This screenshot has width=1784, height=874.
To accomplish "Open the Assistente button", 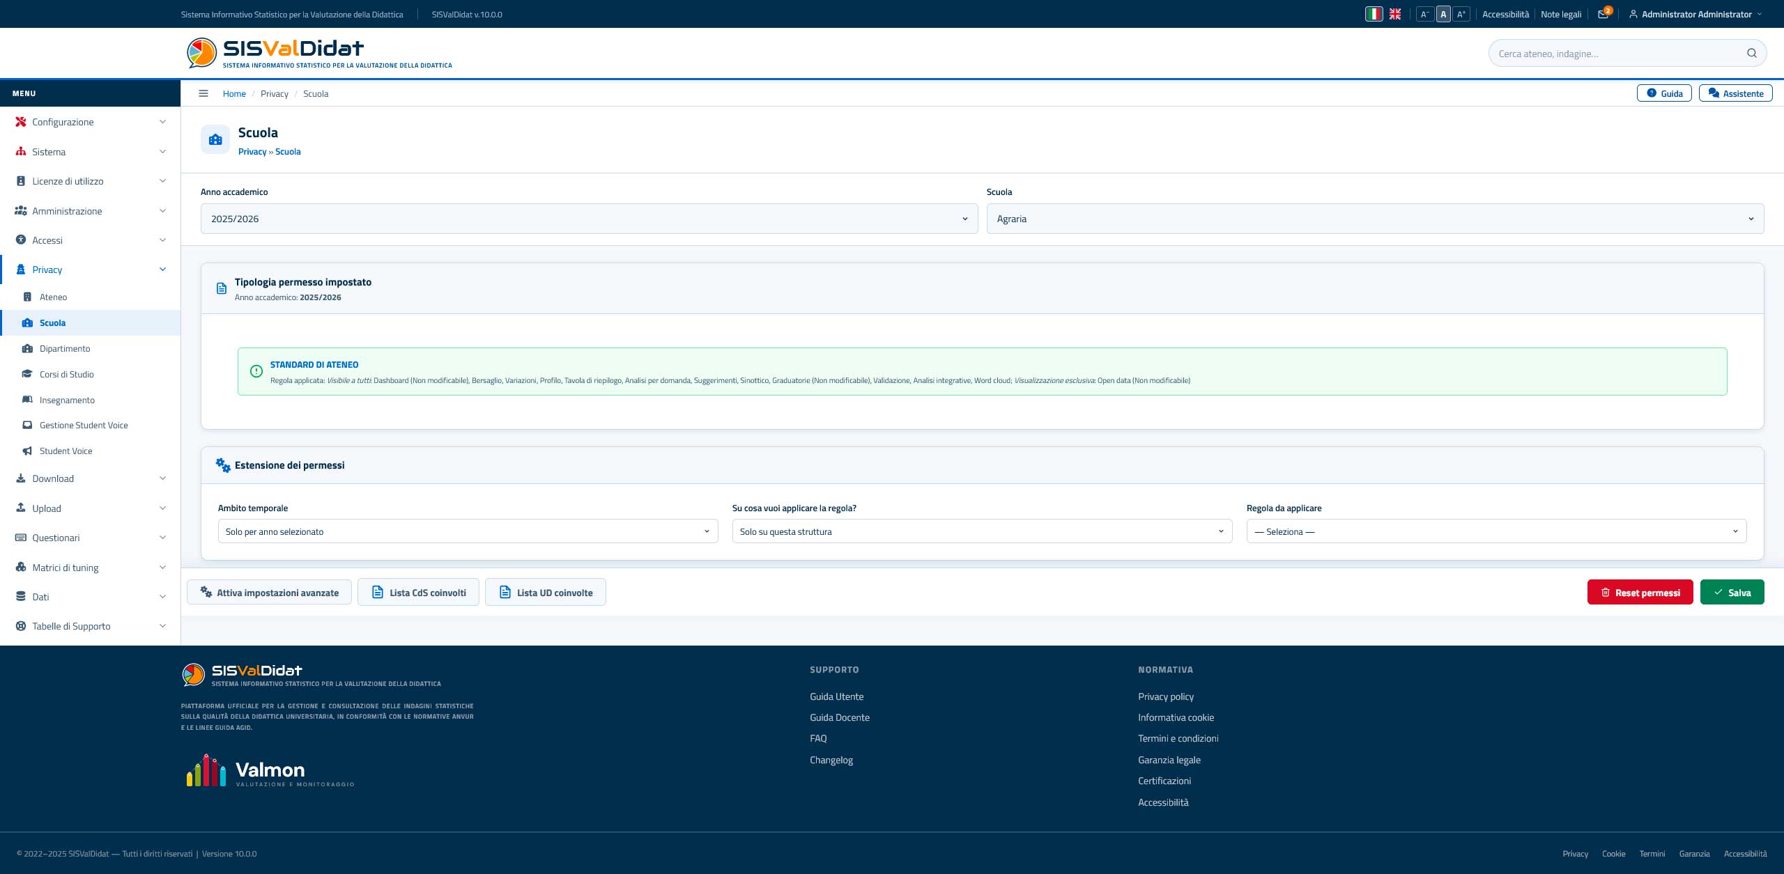I will (1735, 93).
